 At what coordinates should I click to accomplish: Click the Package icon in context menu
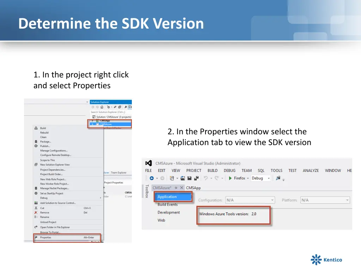[x=36, y=141]
